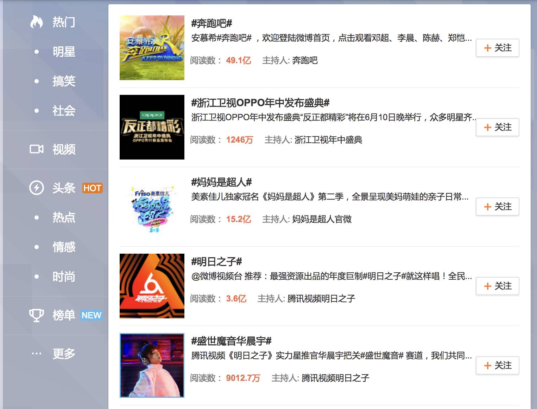Screen dimensions: 537x409
Task: Click the read count 1246万
Action: pyautogui.click(x=240, y=140)
